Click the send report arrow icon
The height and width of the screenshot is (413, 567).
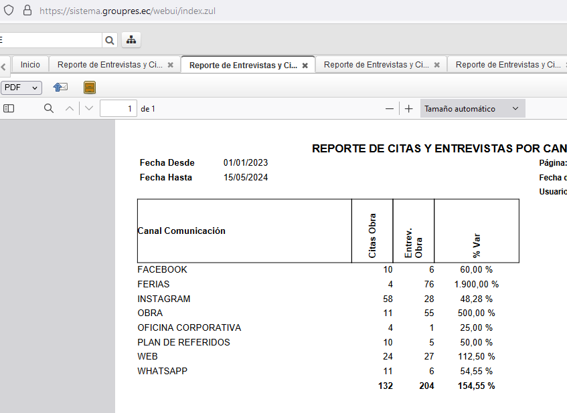pos(61,88)
